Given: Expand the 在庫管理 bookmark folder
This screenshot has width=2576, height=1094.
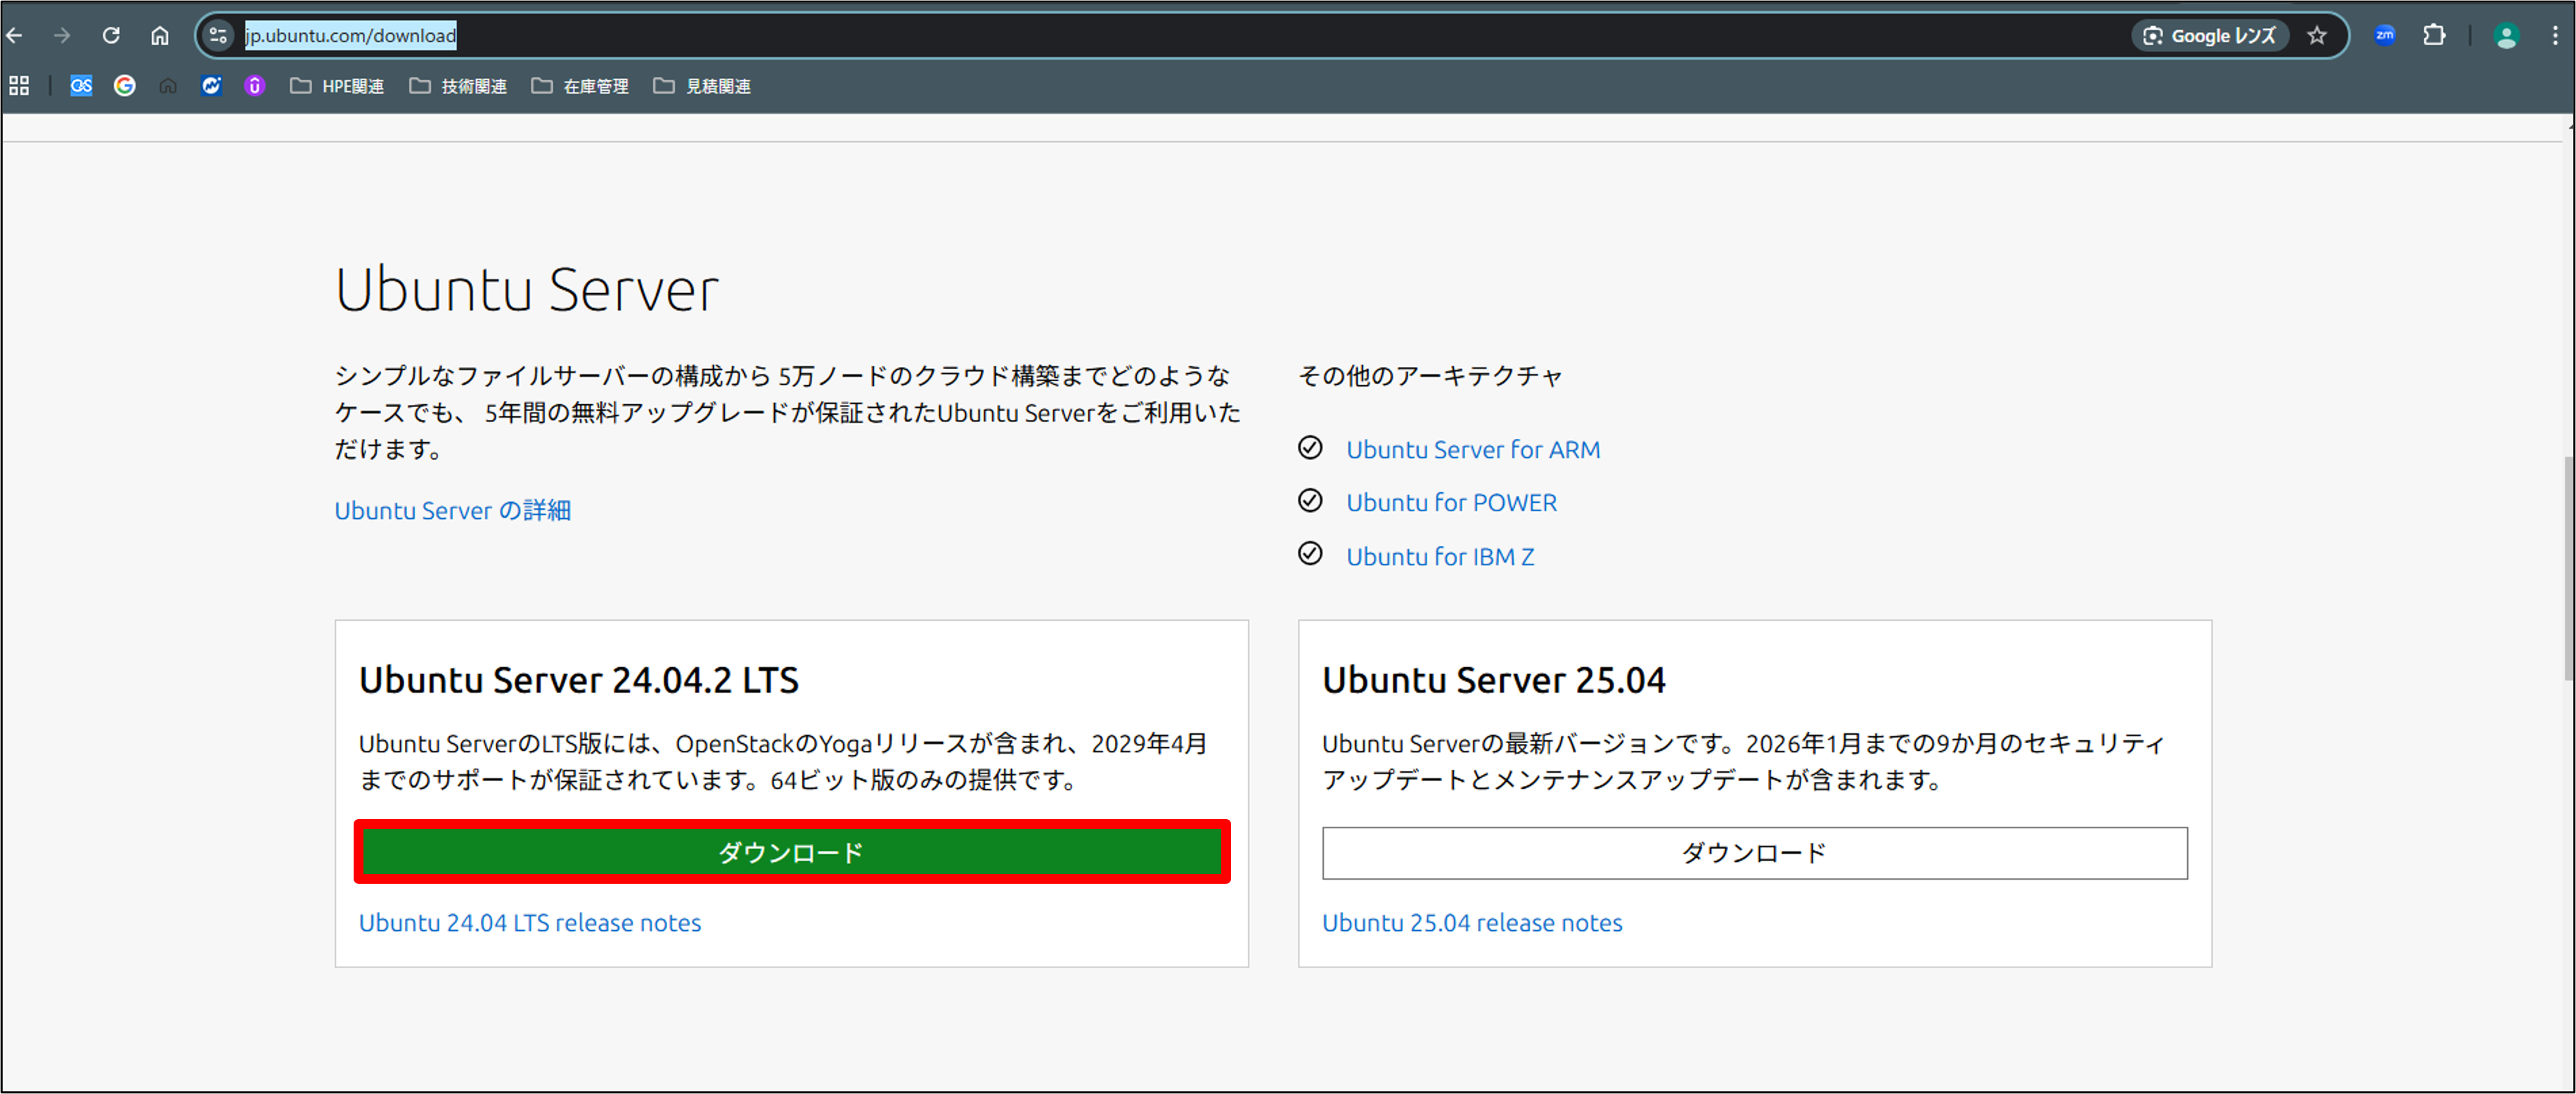Looking at the screenshot, I should (580, 86).
